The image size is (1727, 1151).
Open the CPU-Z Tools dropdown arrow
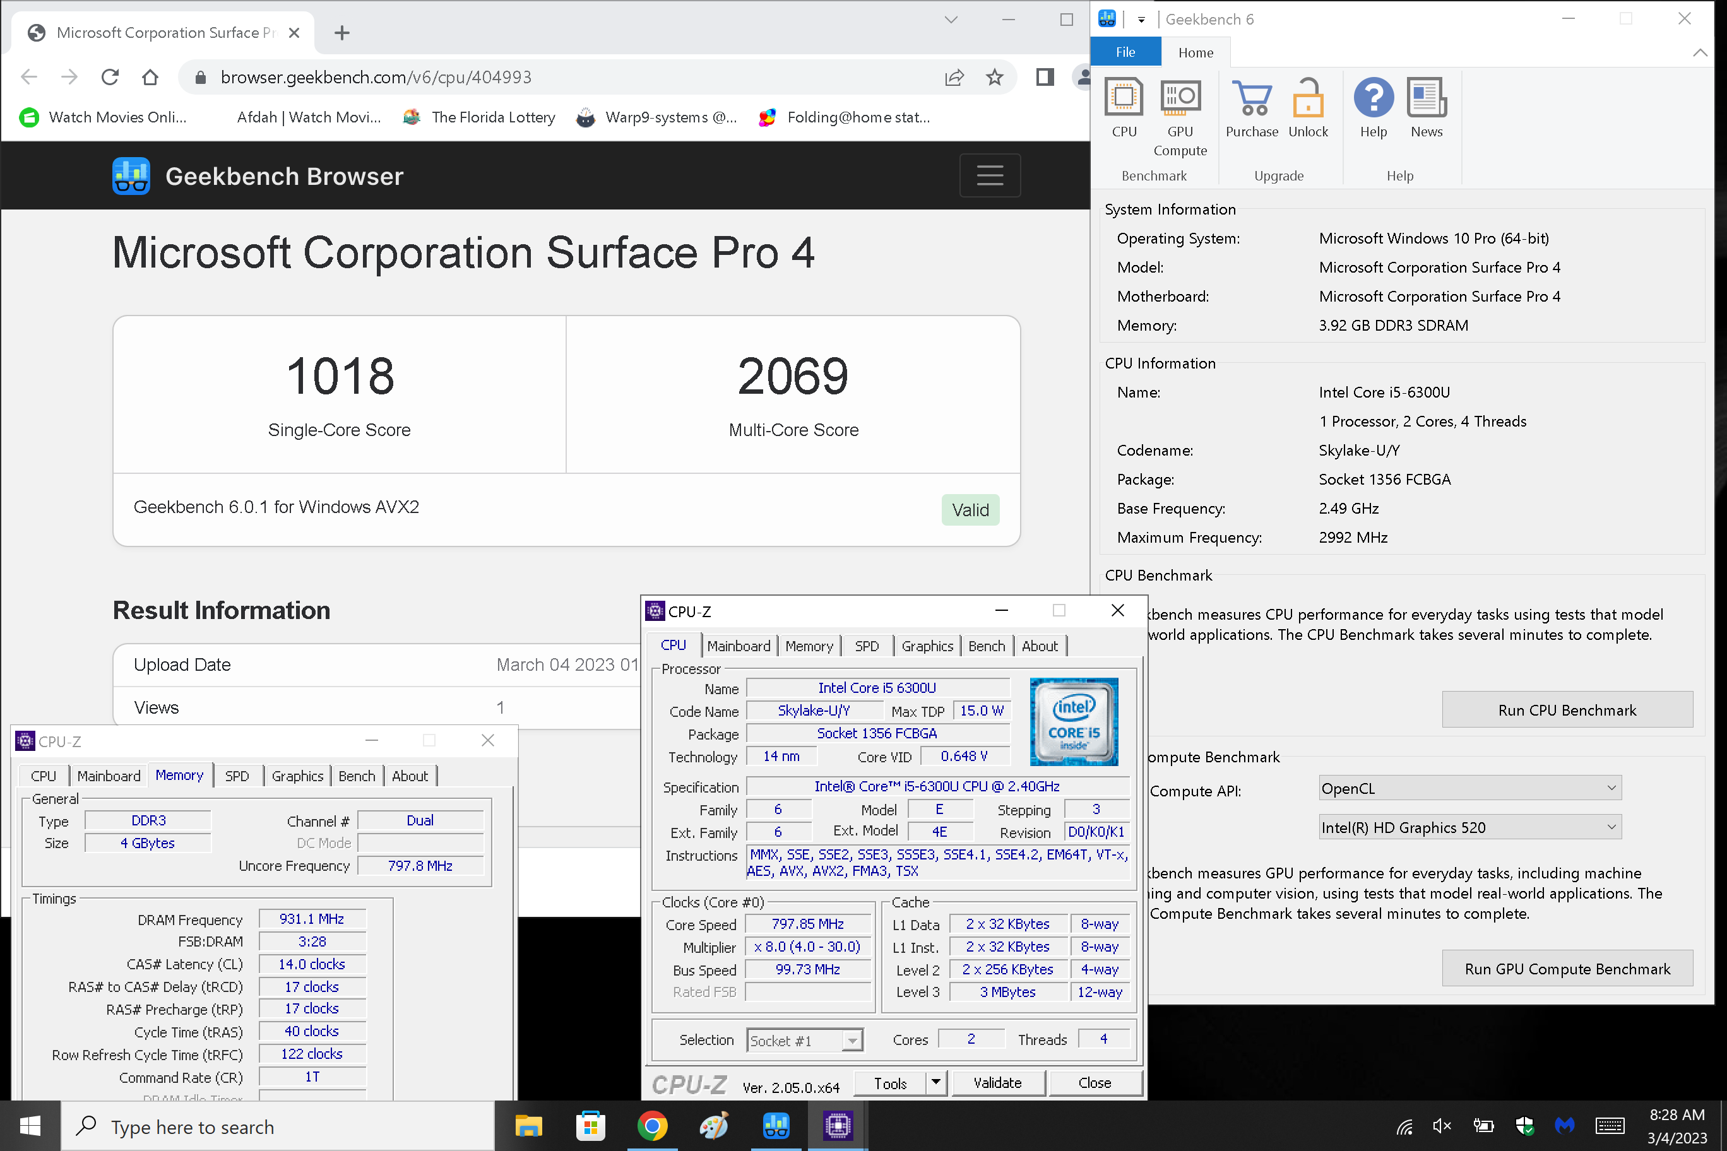(x=936, y=1082)
